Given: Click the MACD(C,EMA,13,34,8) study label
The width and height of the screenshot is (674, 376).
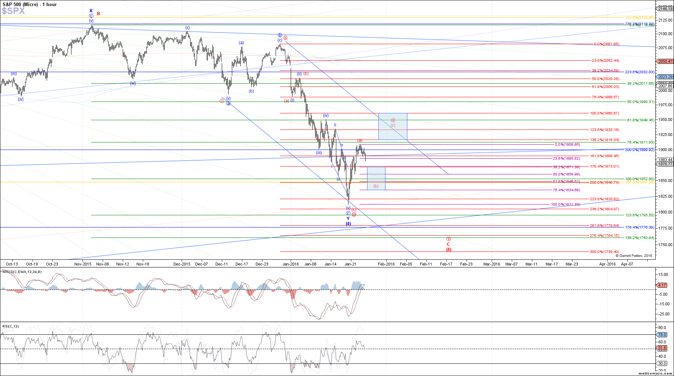Looking at the screenshot, I should pos(22,272).
